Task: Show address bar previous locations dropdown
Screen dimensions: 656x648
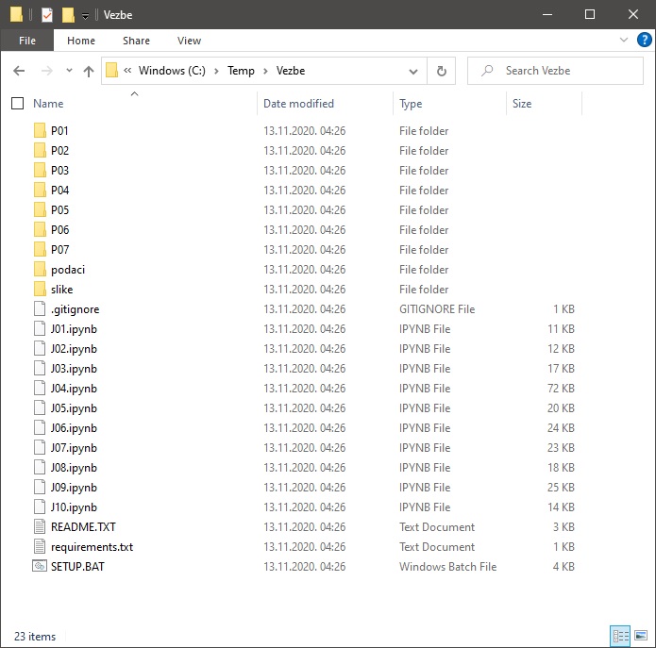Action: [413, 71]
